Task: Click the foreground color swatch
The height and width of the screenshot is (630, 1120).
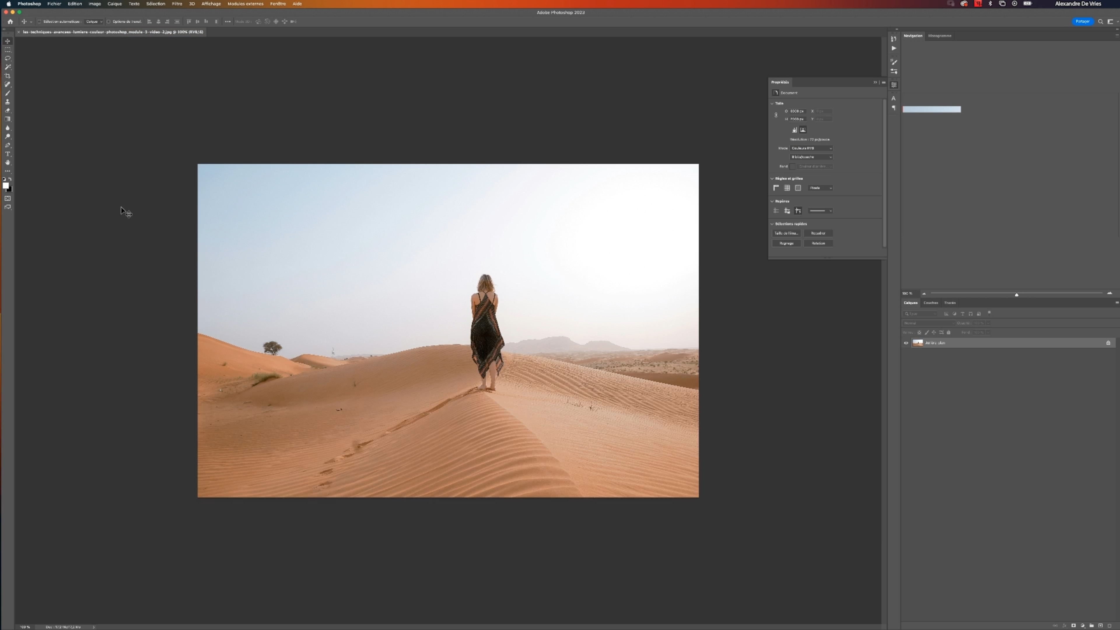Action: click(6, 186)
